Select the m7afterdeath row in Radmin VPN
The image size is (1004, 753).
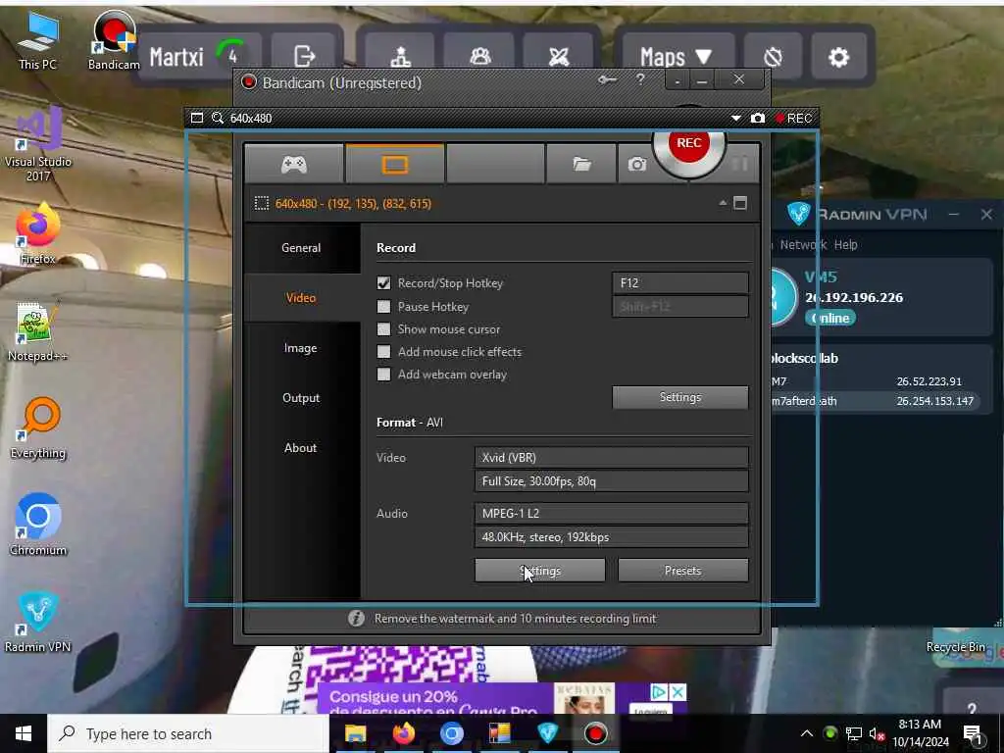[x=875, y=401]
